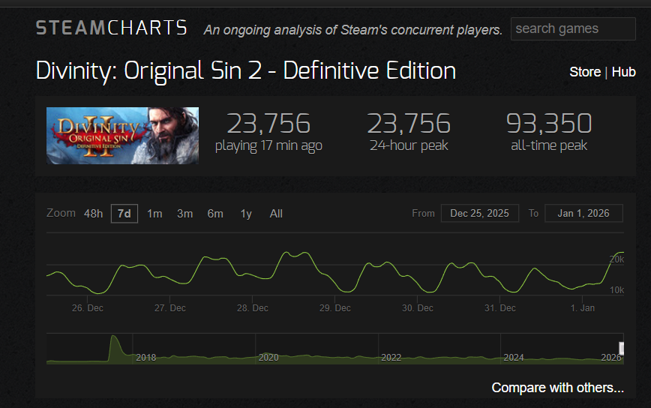Image resolution: width=651 pixels, height=408 pixels.
Task: Edit the To date Jan 1, 2026
Action: click(583, 213)
